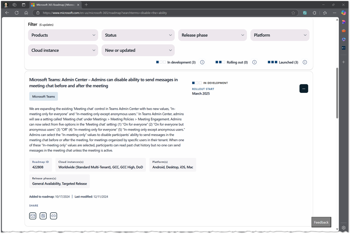Viewport: 350px width, 234px height.
Task: Click General Availability, Targeted Release text
Action: tap(60, 184)
